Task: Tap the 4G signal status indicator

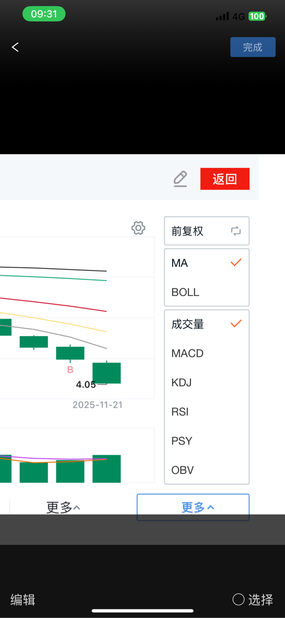Action: [238, 16]
